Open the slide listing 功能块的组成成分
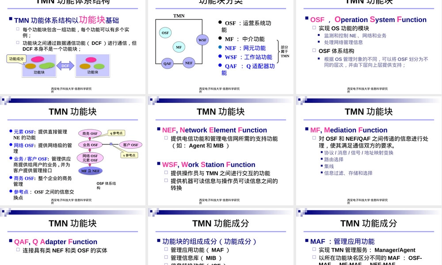The width and height of the screenshot is (442, 265). pos(221,237)
